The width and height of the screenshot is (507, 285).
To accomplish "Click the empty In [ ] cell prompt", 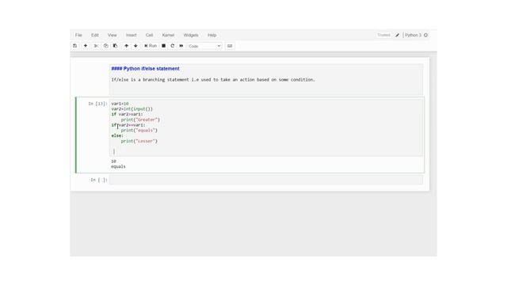I will point(98,180).
